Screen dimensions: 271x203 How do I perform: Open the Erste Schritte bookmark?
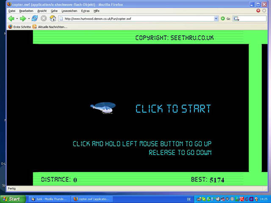[x=19, y=27]
